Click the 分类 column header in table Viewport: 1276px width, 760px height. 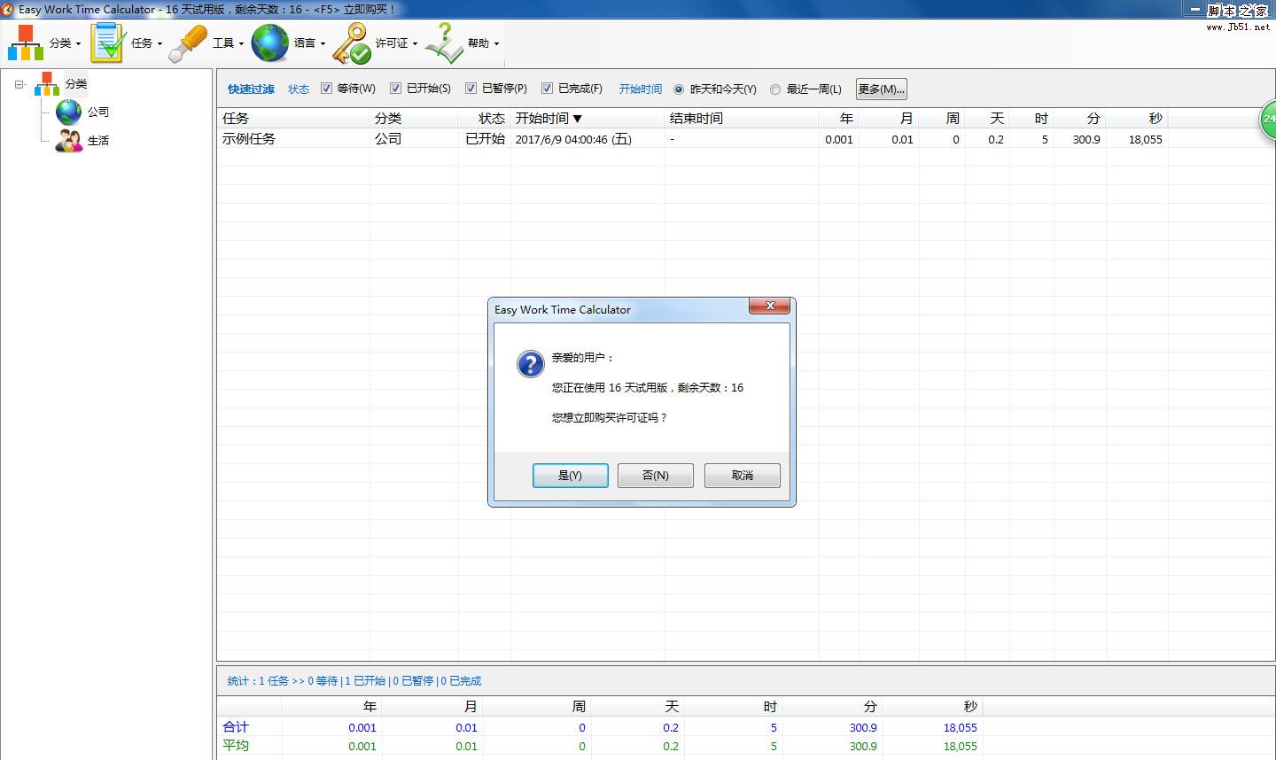(414, 118)
